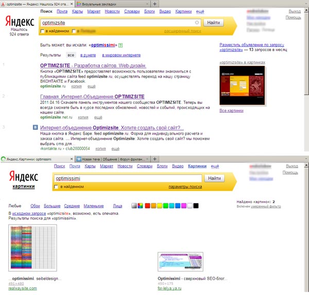The height and width of the screenshot is (295, 309).
Task: Close the 'Визуальные закладки' tab
Action: 147,4
